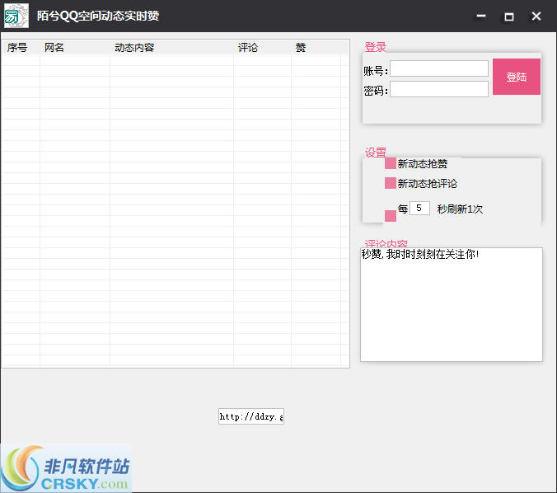Close the window

pos(536,16)
